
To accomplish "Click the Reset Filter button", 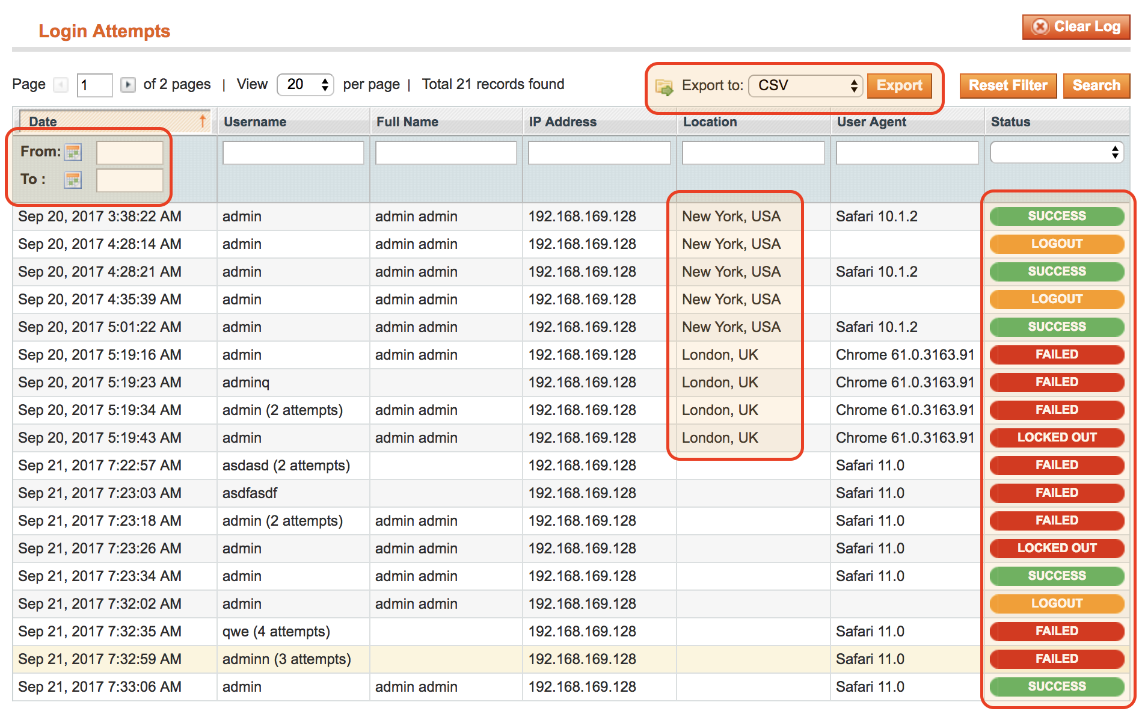I will [x=1008, y=85].
